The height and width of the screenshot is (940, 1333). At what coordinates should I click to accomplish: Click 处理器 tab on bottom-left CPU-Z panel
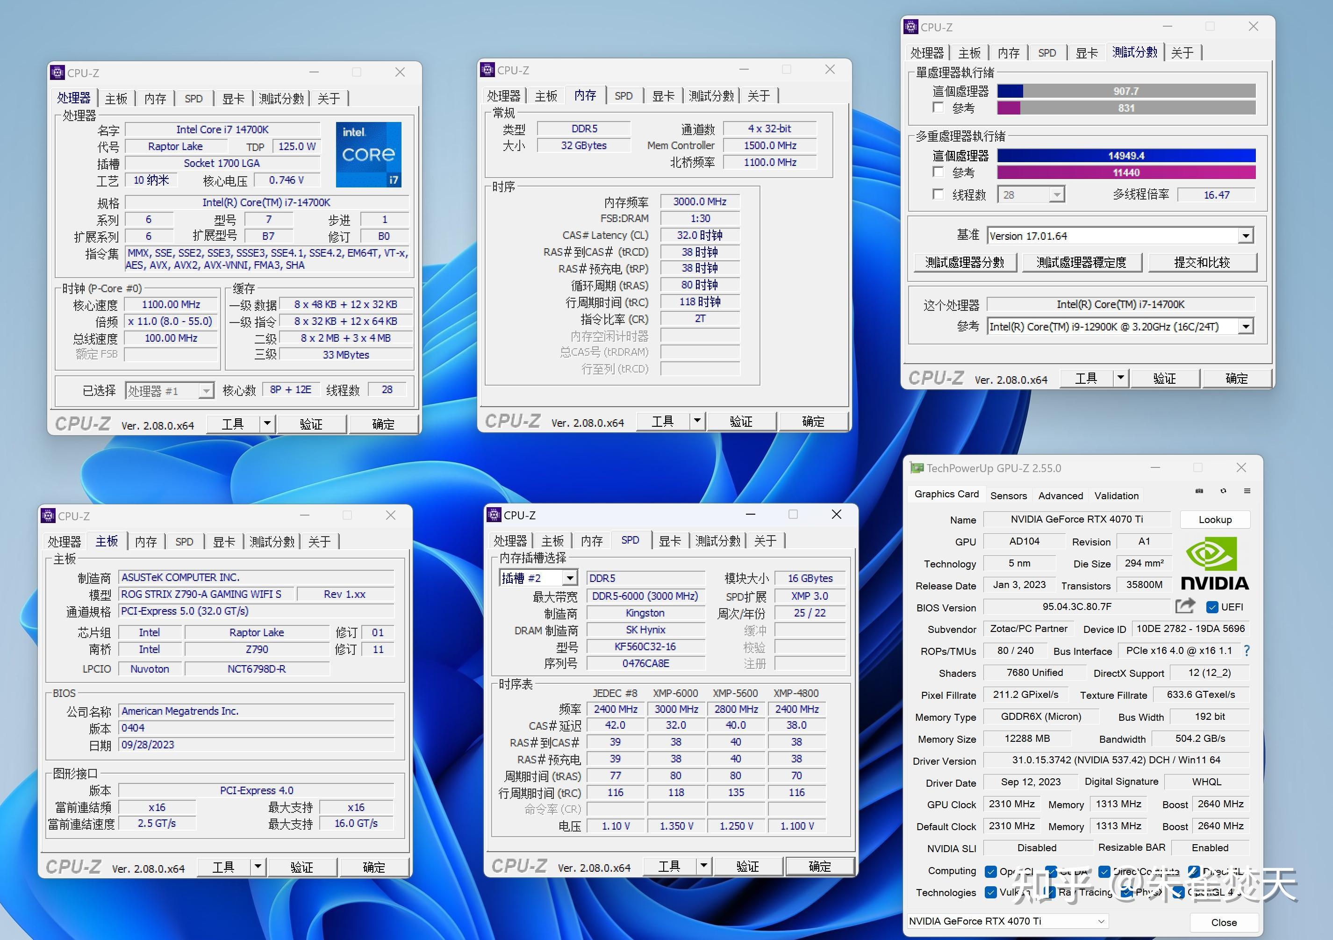pos(71,539)
